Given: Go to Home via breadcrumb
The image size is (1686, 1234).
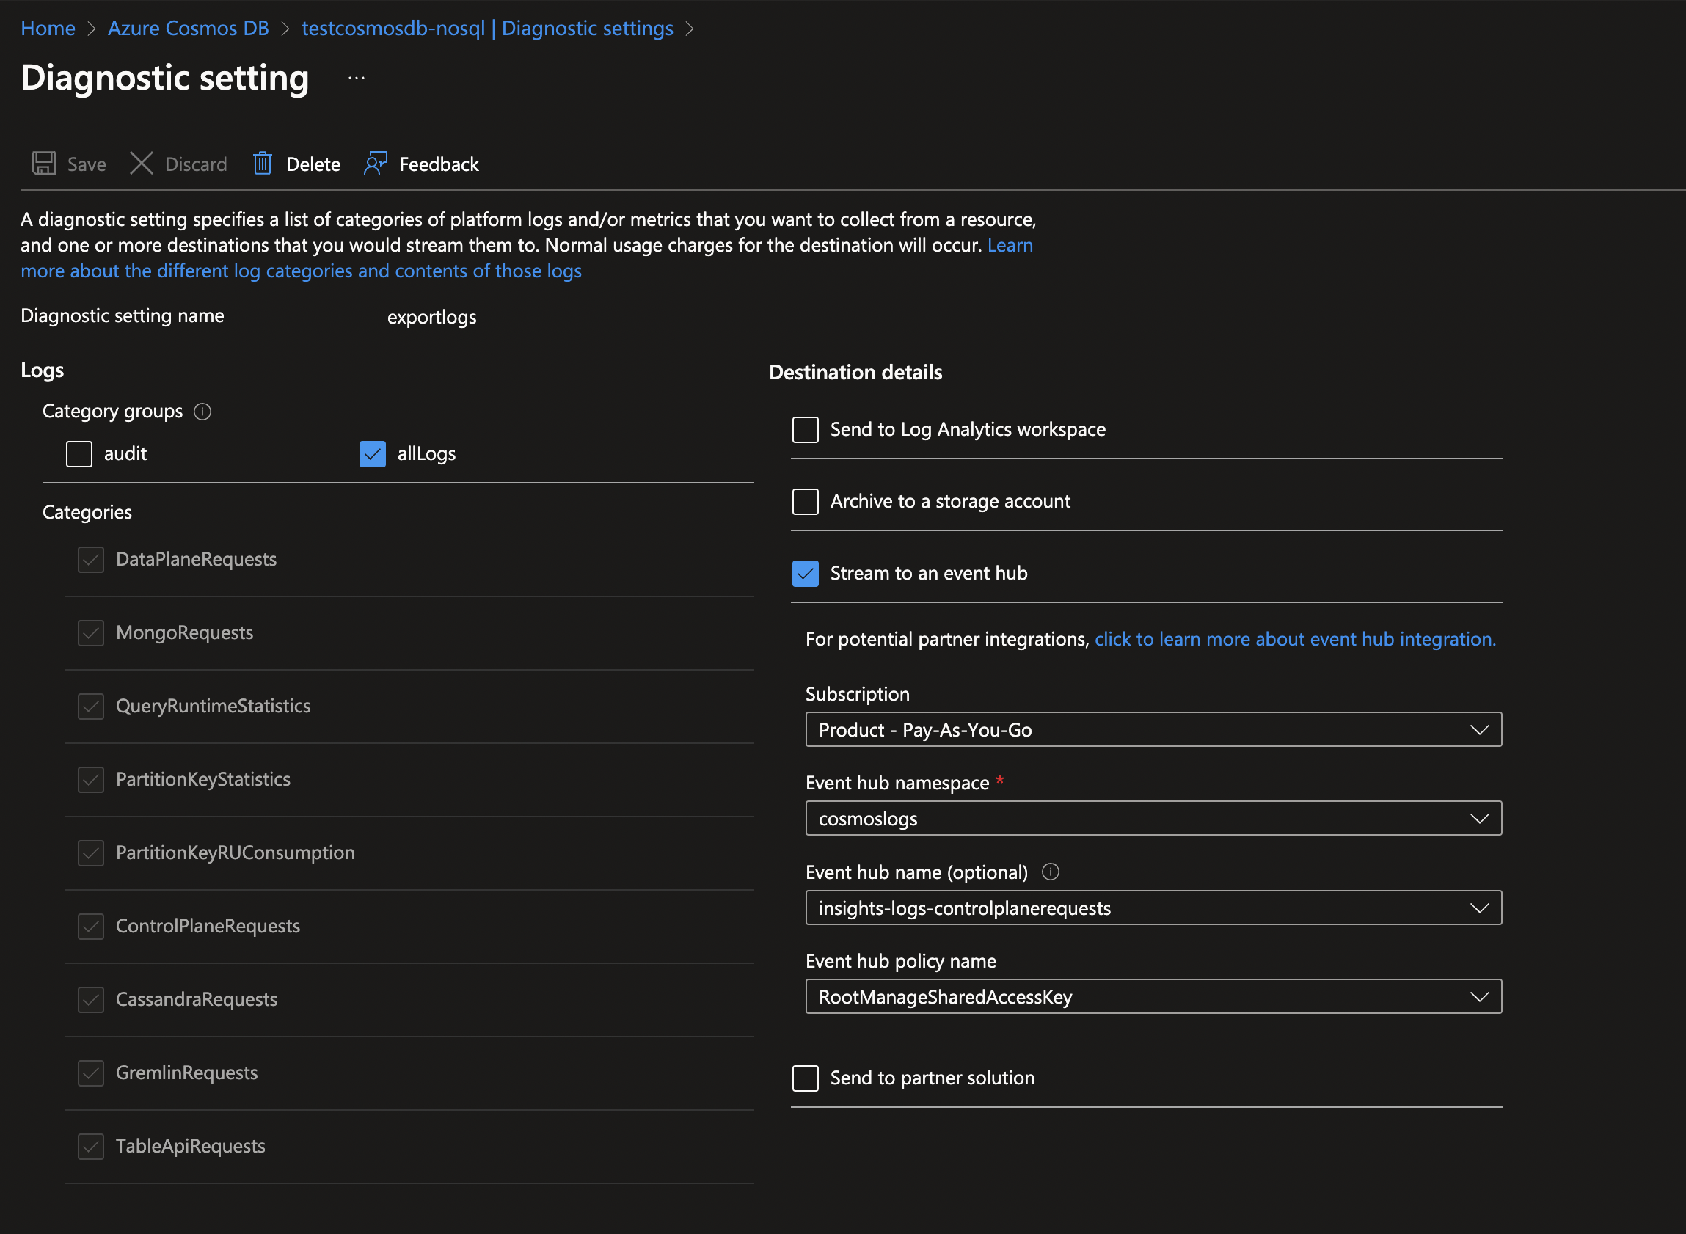Looking at the screenshot, I should click(x=48, y=29).
